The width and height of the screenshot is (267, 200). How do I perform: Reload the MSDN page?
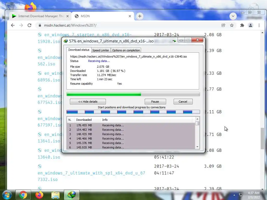29,25
